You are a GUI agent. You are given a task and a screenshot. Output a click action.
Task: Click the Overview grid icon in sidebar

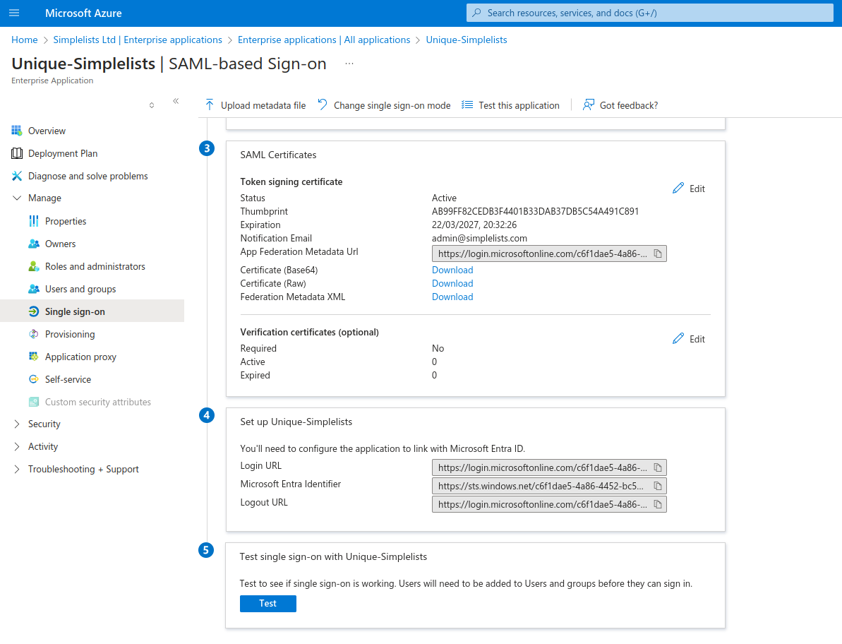click(17, 131)
